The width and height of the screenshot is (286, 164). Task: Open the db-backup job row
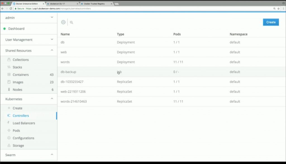coord(171,72)
